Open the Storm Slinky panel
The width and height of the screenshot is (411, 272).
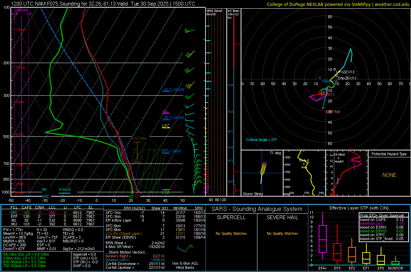click(262, 173)
